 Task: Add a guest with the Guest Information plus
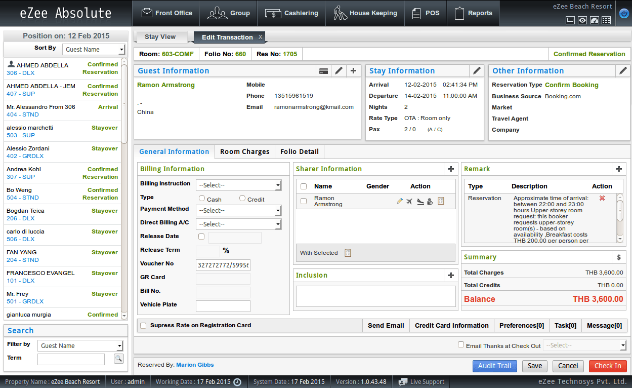353,71
